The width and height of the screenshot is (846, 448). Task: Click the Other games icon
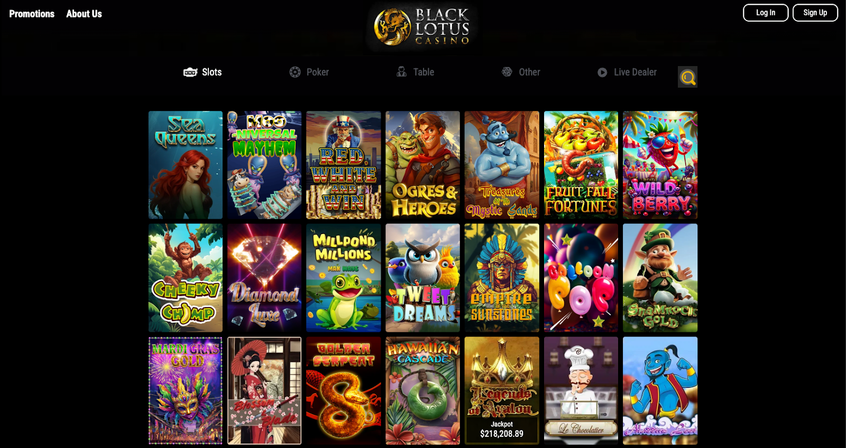tap(507, 72)
